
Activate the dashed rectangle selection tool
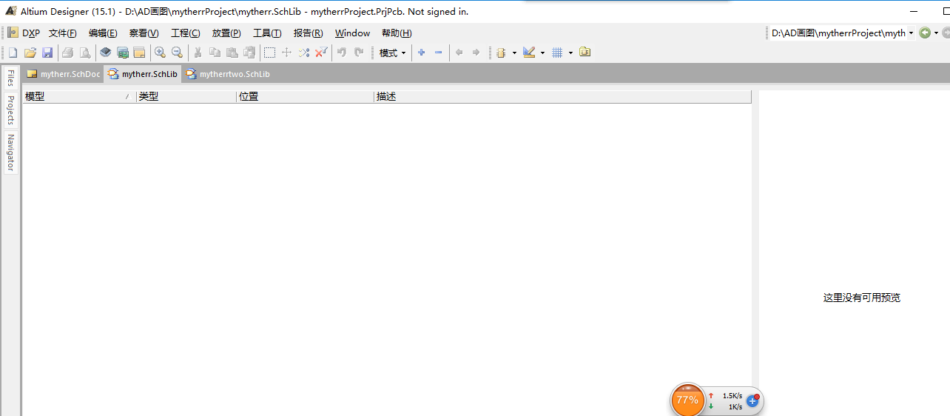[x=270, y=53]
